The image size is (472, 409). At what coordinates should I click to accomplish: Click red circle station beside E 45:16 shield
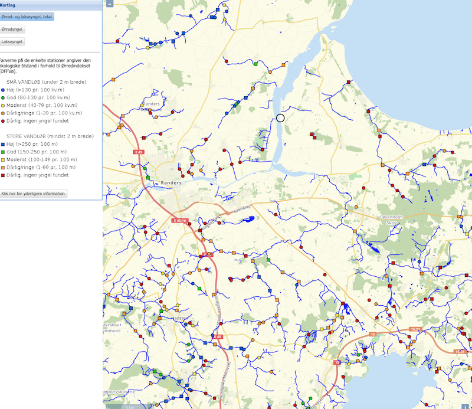click(x=190, y=224)
